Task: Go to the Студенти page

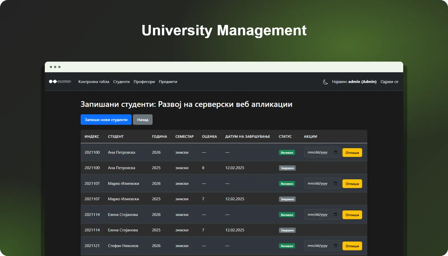Action: tap(121, 82)
